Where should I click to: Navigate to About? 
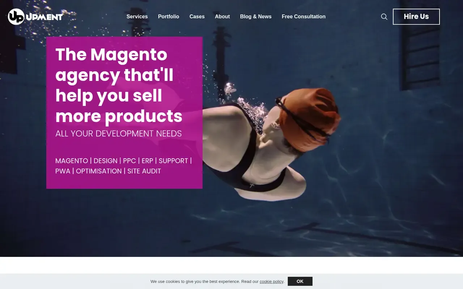[222, 17]
